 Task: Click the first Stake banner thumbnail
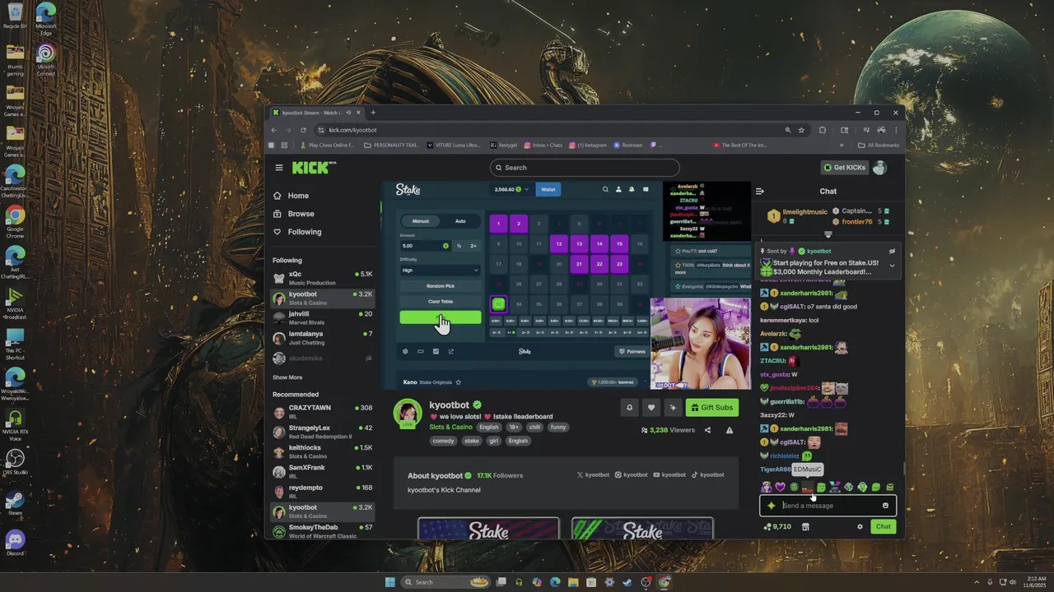[x=488, y=529]
